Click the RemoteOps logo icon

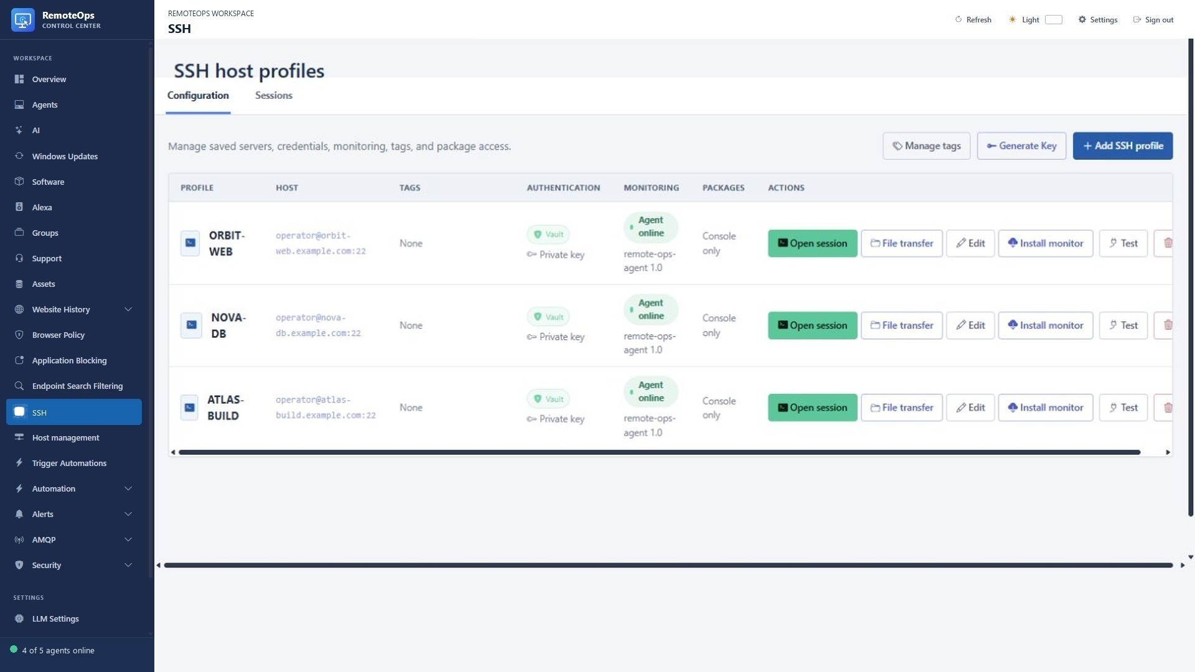click(x=23, y=20)
